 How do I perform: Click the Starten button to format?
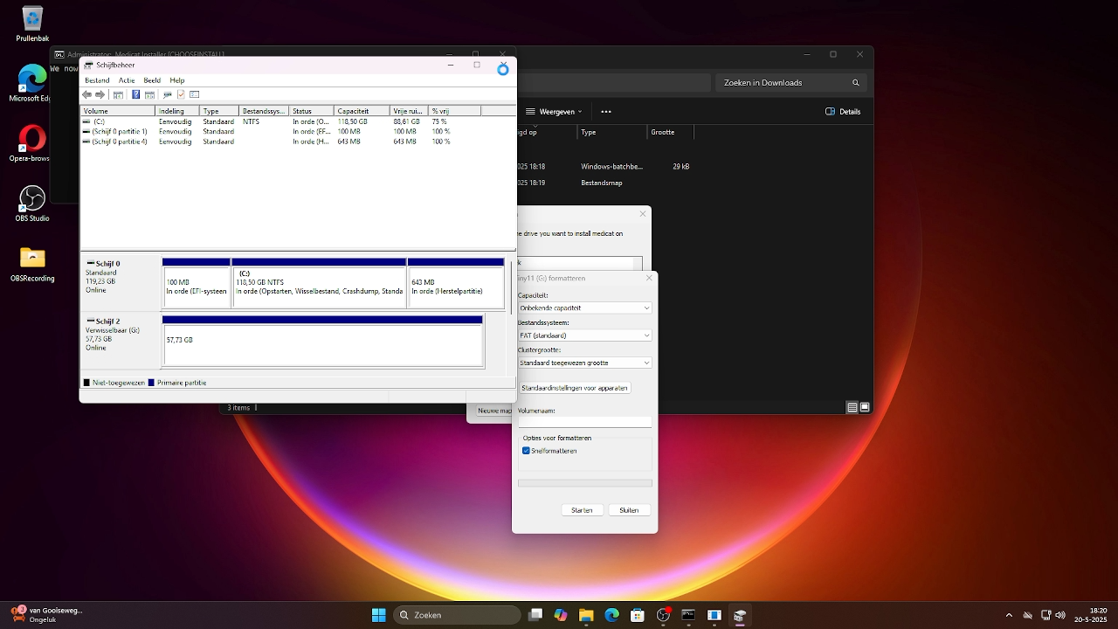582,510
